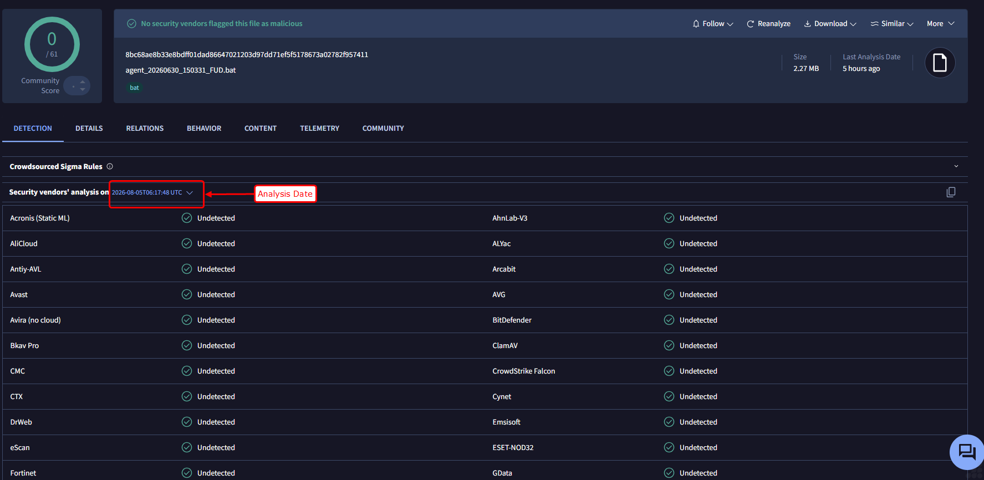Open the chat support bubble

tap(967, 452)
